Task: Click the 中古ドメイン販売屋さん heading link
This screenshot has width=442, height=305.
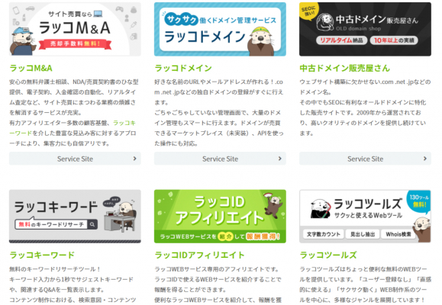Action: [345, 68]
